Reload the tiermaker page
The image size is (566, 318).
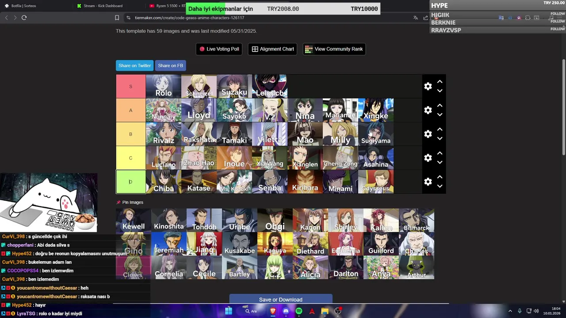24,18
